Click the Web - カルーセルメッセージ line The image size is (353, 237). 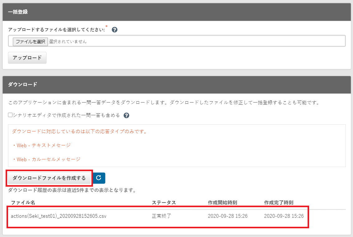point(46,159)
